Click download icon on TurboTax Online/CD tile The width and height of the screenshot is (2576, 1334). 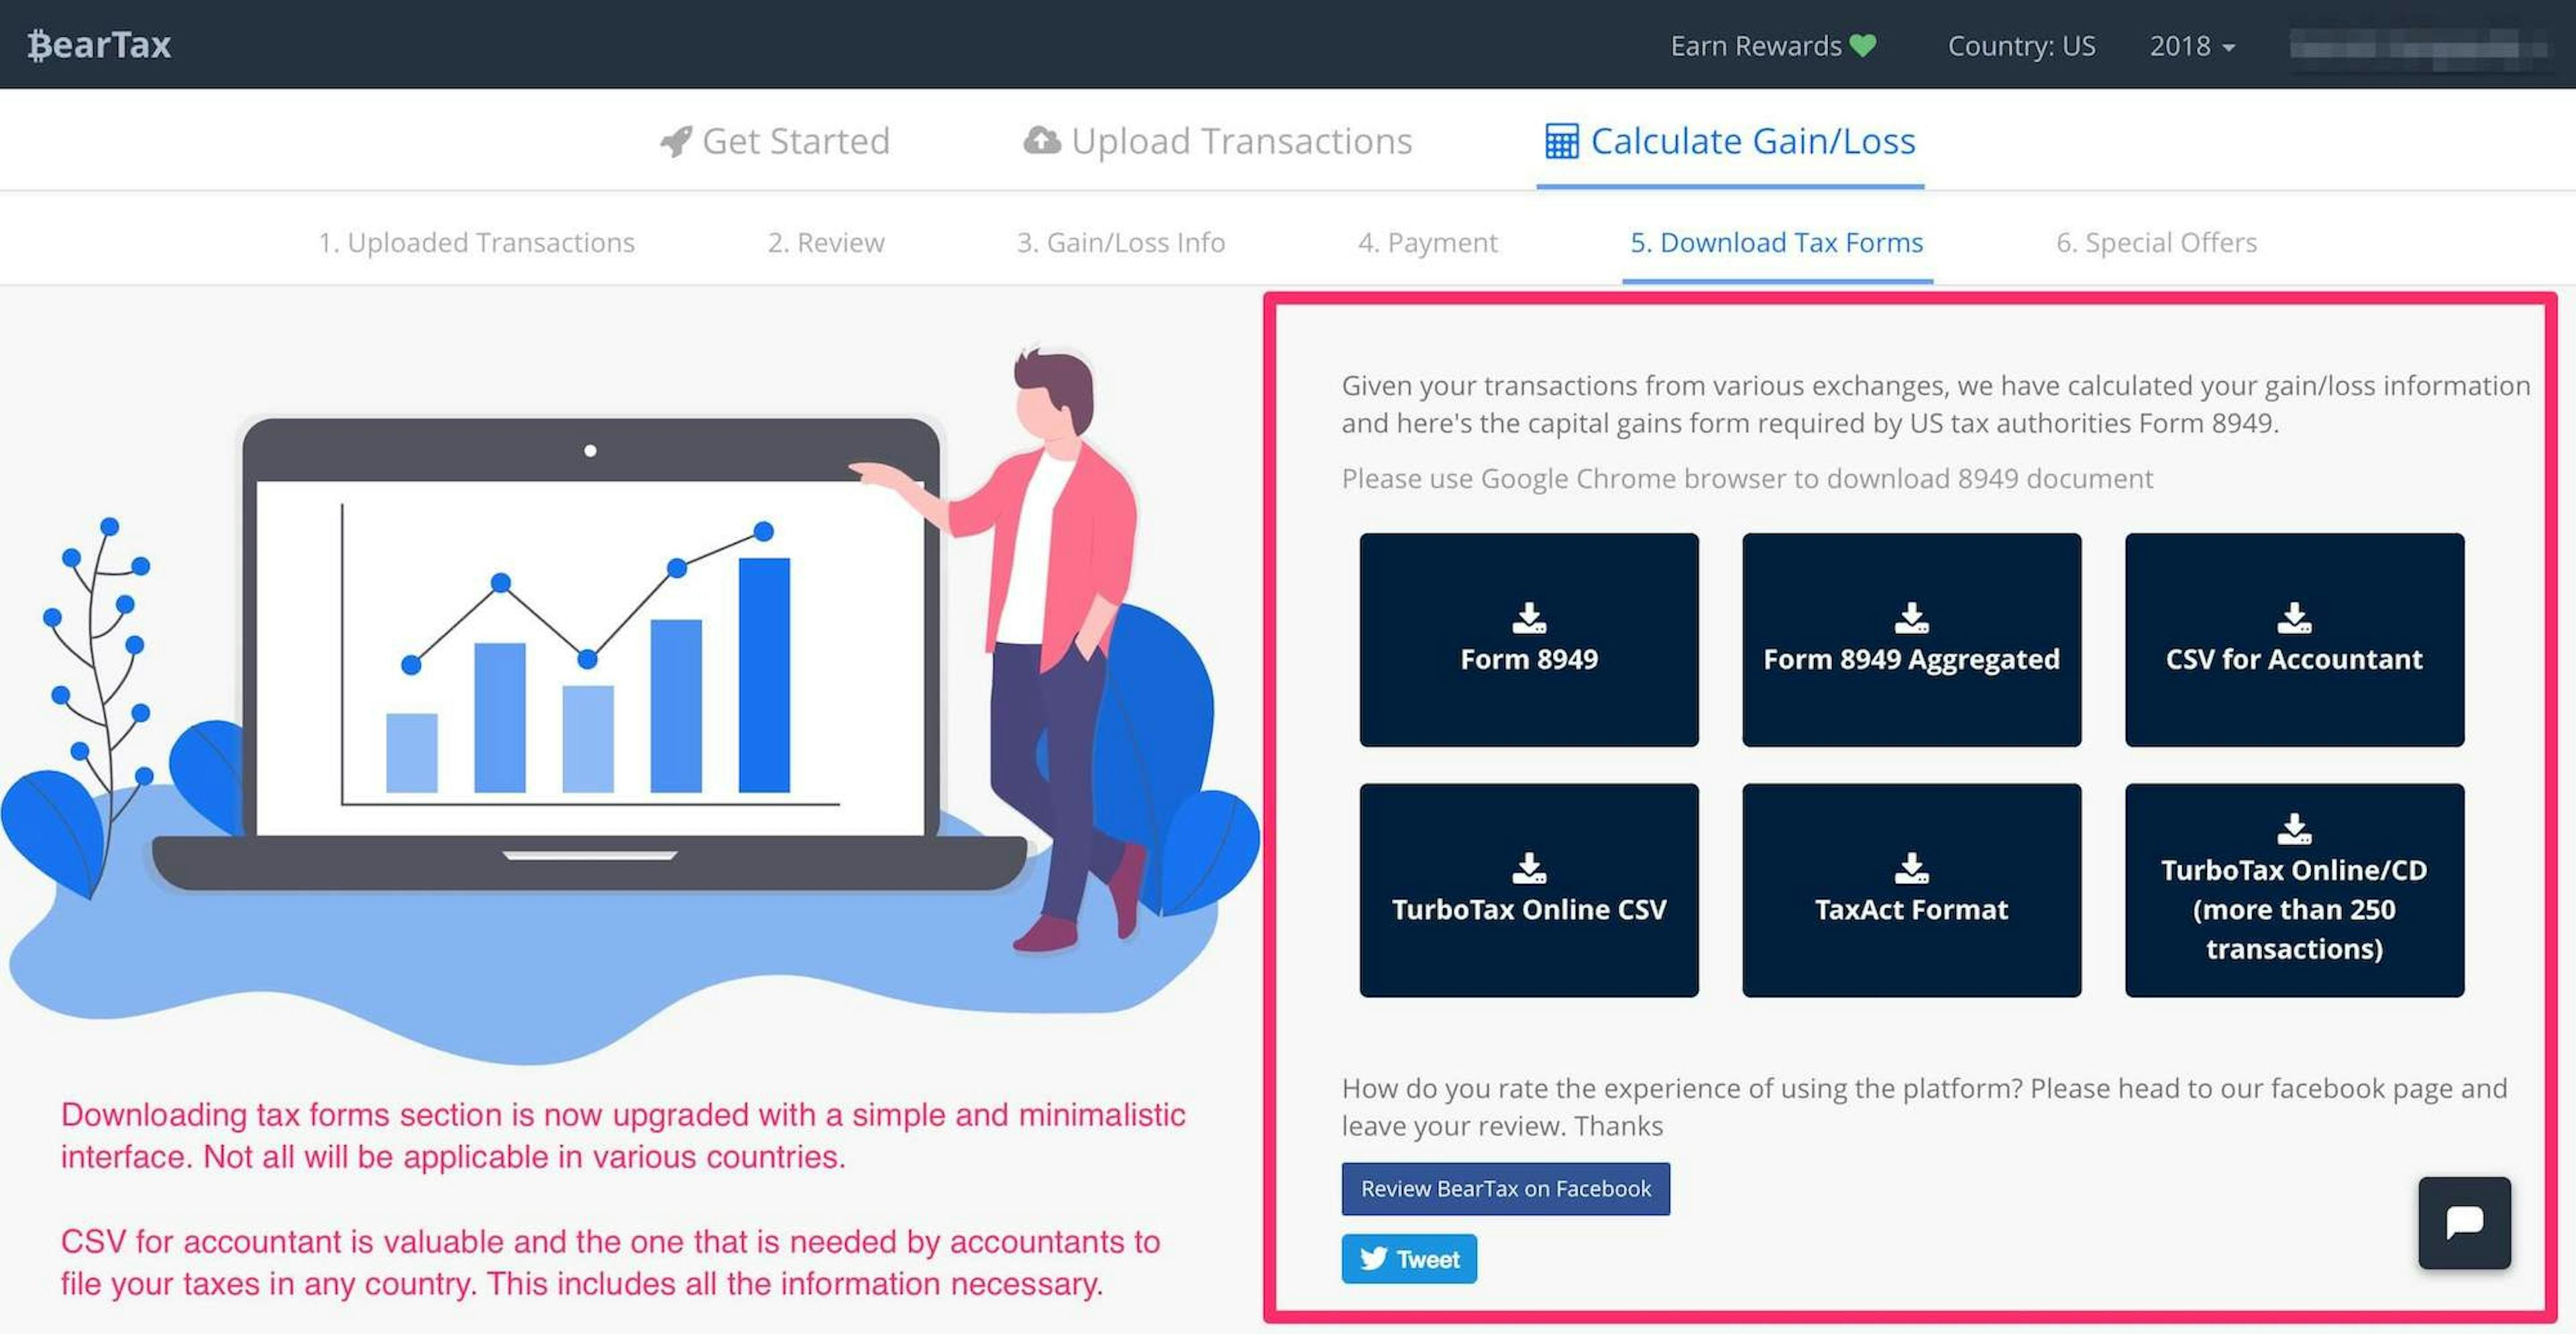pyautogui.click(x=2294, y=829)
